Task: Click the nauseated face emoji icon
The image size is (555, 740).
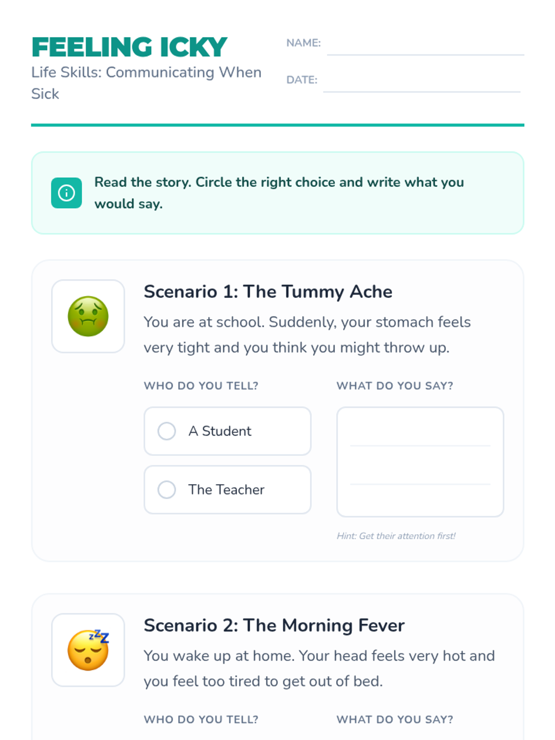Action: click(x=88, y=316)
